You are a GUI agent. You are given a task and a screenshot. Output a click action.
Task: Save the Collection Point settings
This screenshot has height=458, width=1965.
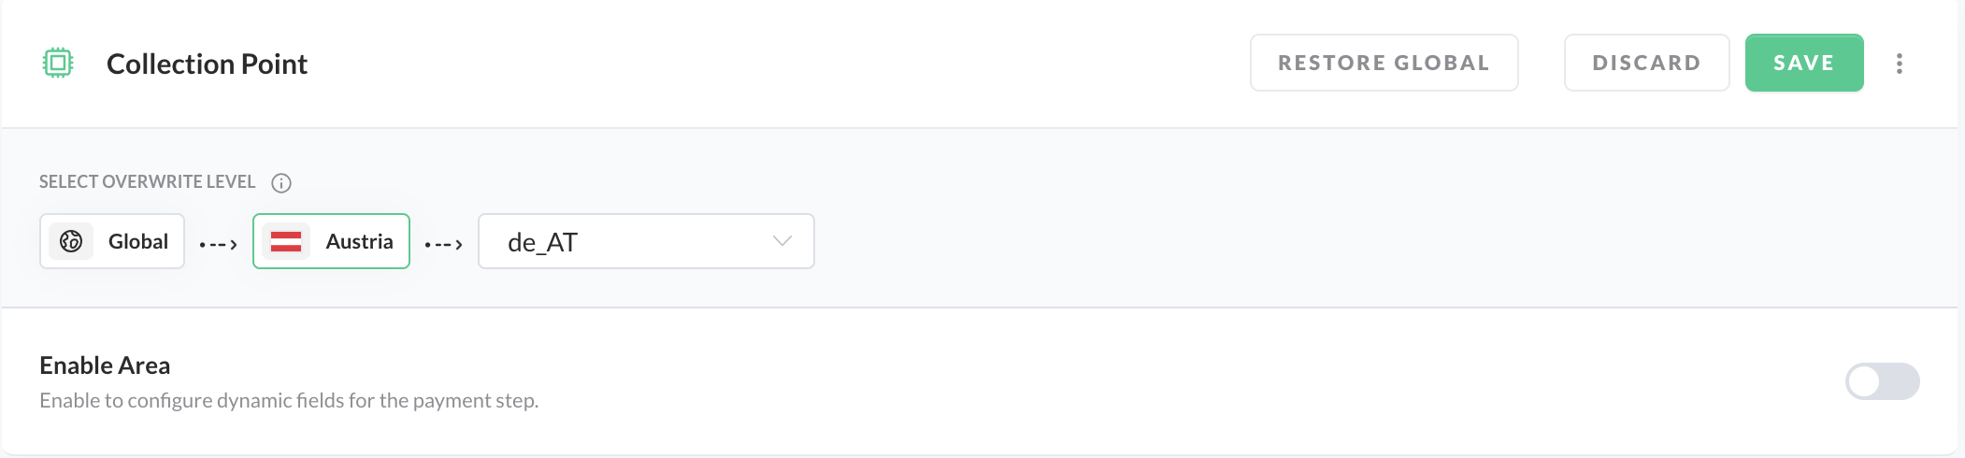click(x=1803, y=63)
